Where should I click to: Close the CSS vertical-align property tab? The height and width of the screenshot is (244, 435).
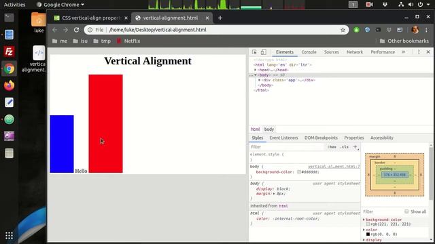pos(126,18)
